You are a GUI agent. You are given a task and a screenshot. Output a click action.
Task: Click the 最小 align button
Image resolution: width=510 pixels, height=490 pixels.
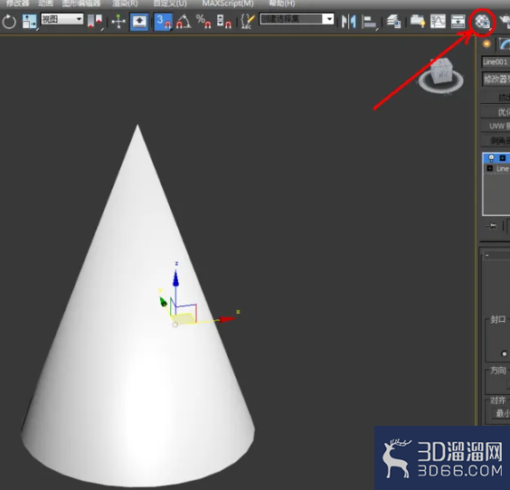pyautogui.click(x=501, y=413)
